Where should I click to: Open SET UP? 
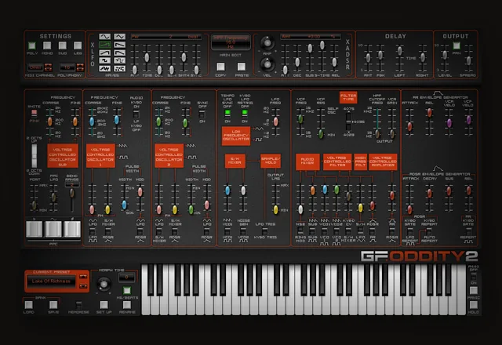(x=104, y=305)
